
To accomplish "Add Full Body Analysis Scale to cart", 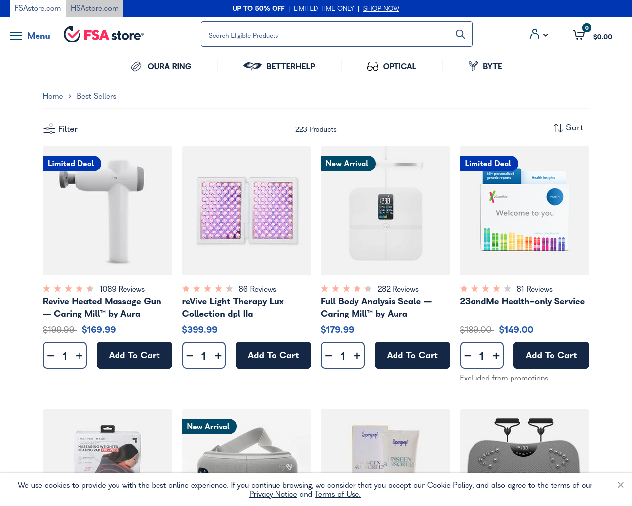I will (412, 355).
